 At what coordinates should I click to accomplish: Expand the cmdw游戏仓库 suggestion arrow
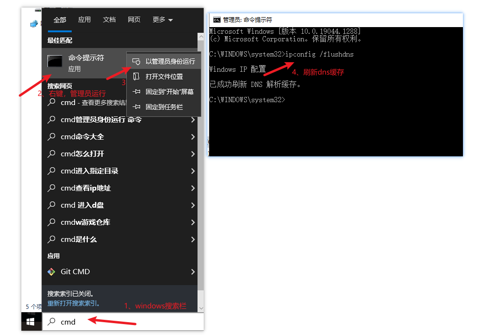(x=193, y=222)
